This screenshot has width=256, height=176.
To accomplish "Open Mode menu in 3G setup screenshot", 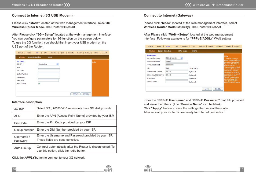I will 29,53.
